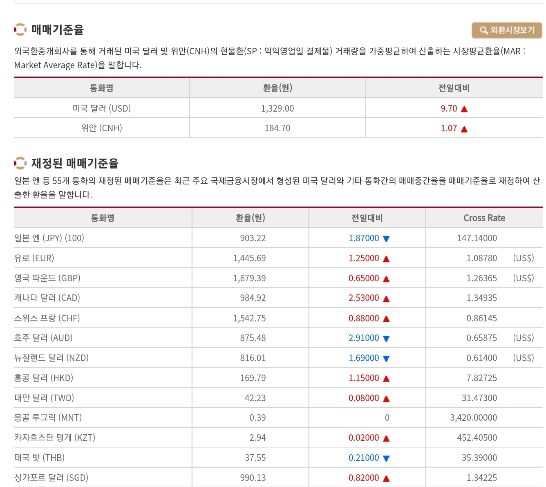This screenshot has height=487, width=546.
Task: Click blue down arrow in the AUD row
Action: coord(386,339)
